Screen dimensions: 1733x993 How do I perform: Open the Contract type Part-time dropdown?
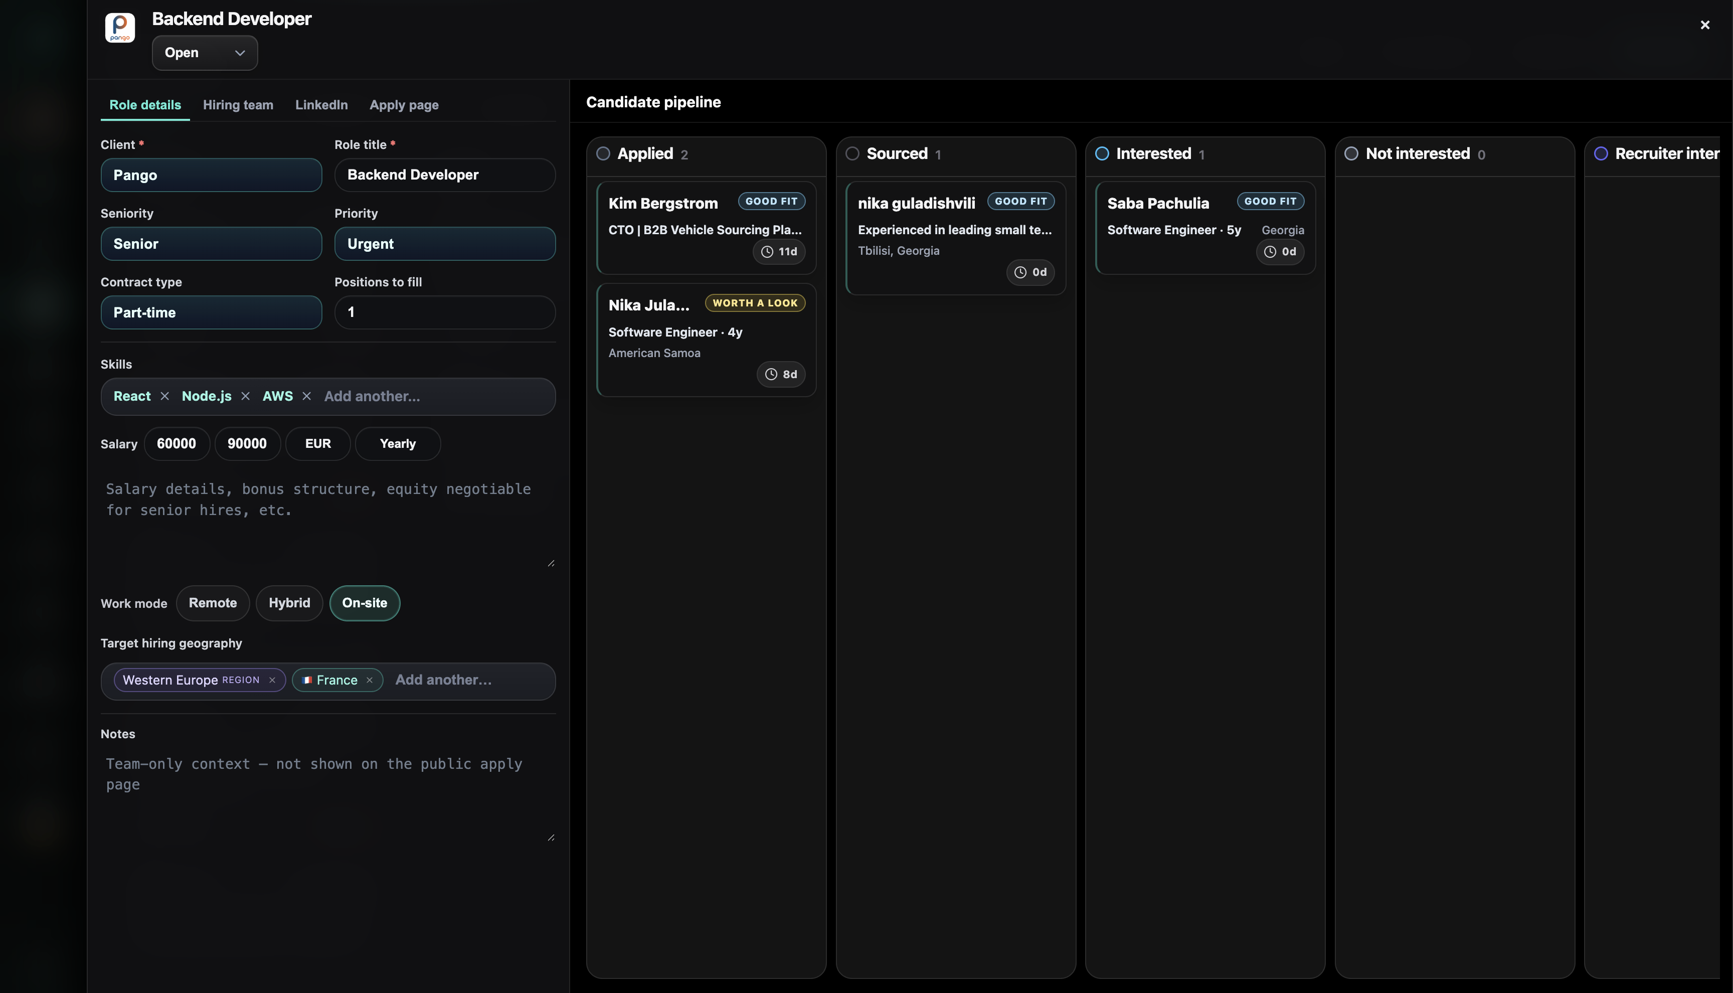(211, 312)
